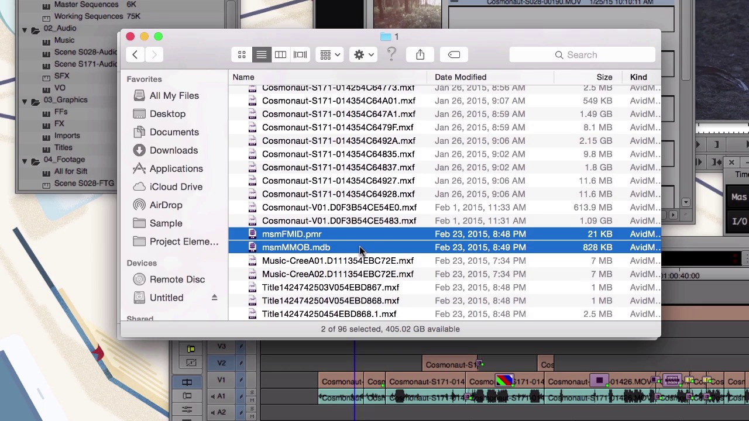Select Cosmonaut-S171-014354C64835.mxf
This screenshot has height=421, width=749.
tap(445, 154)
